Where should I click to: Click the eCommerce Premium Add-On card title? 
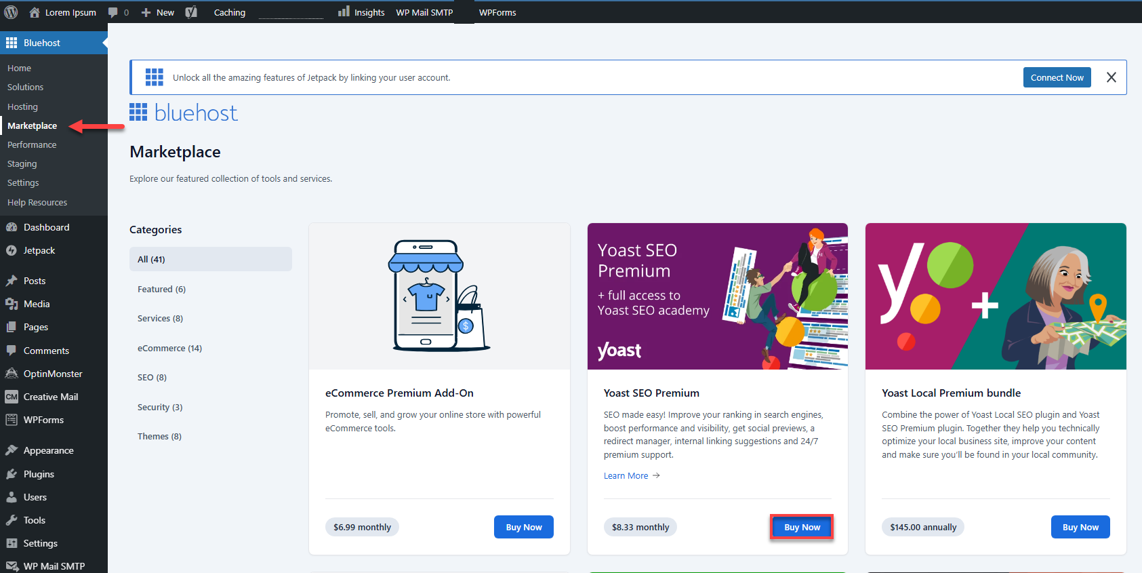(399, 393)
